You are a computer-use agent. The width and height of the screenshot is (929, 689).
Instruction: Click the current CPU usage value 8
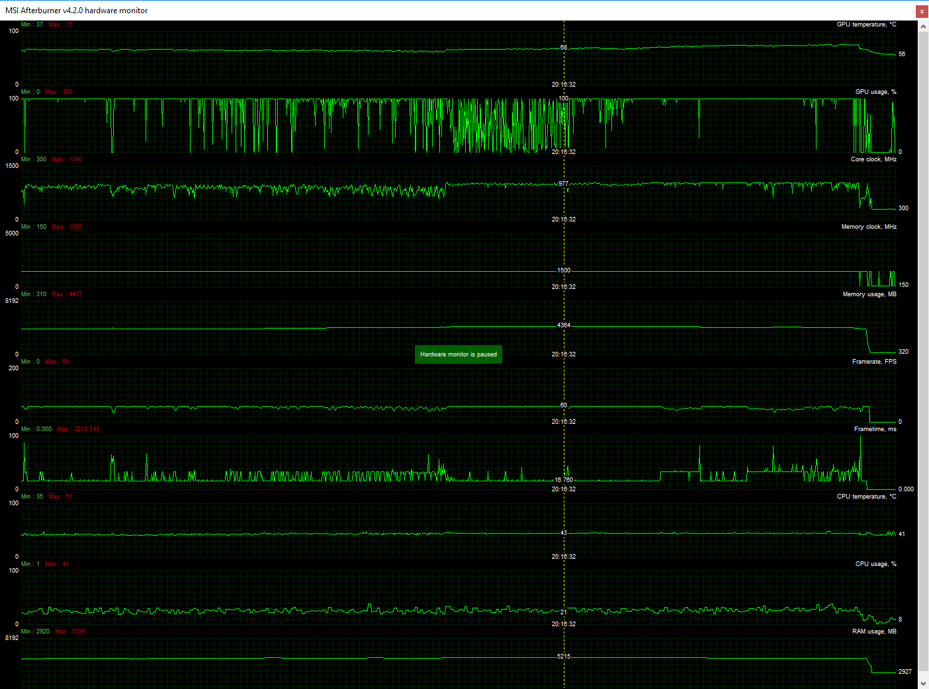point(900,620)
